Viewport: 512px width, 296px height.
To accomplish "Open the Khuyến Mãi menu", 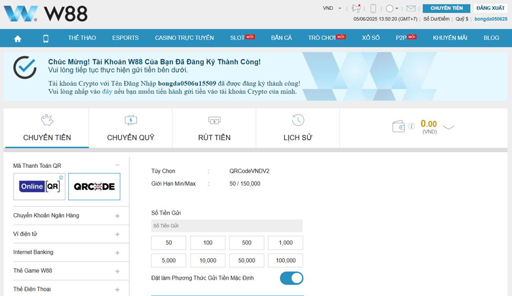I will coord(450,38).
